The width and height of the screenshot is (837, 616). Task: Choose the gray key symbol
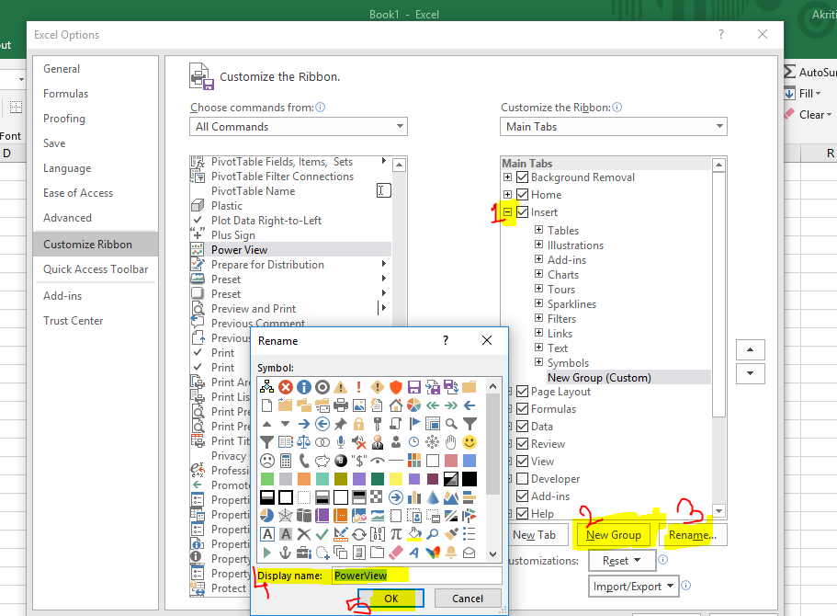(x=378, y=424)
